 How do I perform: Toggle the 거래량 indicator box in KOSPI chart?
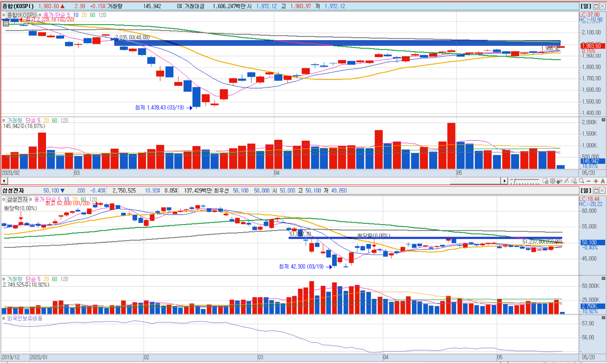point(4,120)
